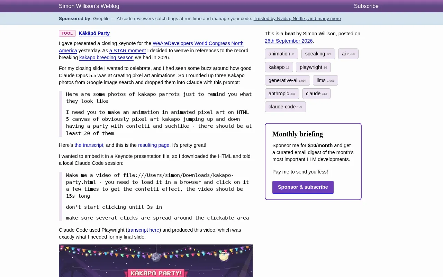The image size is (443, 277).
Task: Open the sponsor link Trusted by Nvidia, Netflix
Action: pos(297,19)
